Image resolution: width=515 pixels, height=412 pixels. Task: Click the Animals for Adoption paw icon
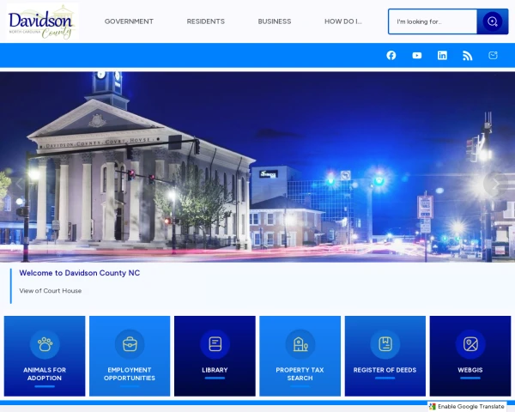[x=45, y=344]
